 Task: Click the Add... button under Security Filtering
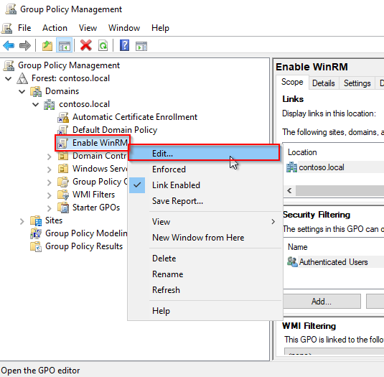click(x=322, y=302)
